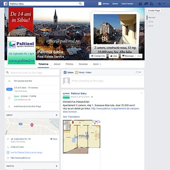The image size is (170, 170).
Task: Select Photo / Video composer option
Action: pos(83,73)
